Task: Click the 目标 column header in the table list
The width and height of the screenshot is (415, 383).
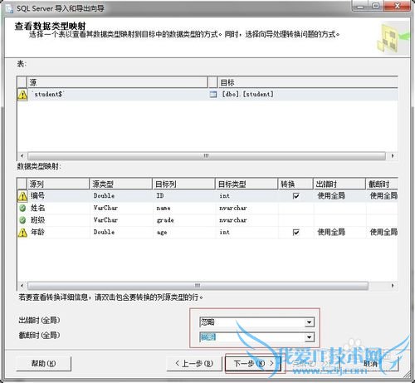Action: [308, 82]
